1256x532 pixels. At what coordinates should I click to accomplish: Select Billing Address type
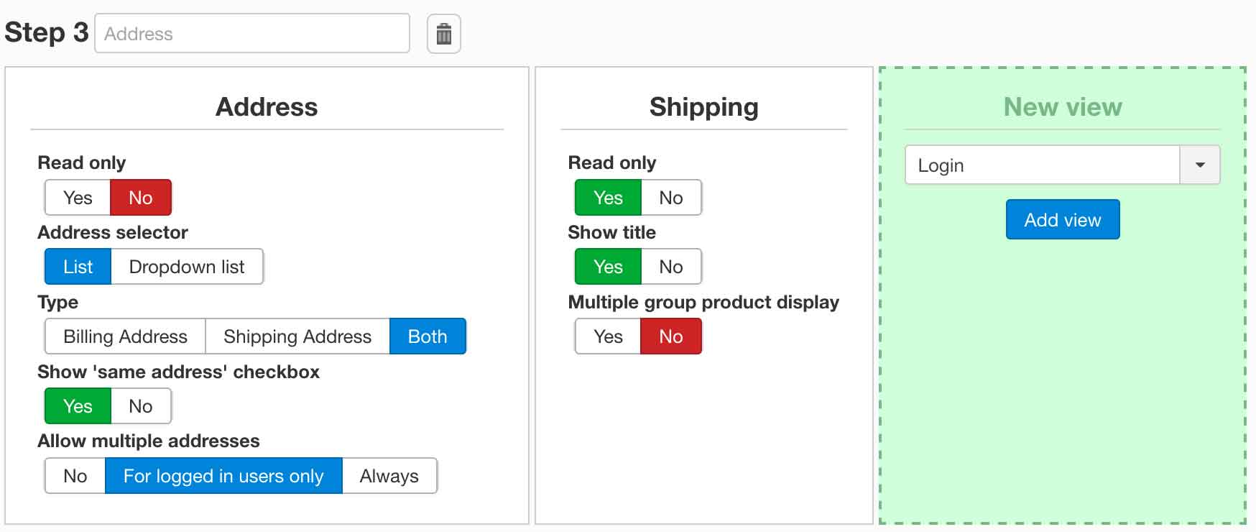pyautogui.click(x=125, y=336)
